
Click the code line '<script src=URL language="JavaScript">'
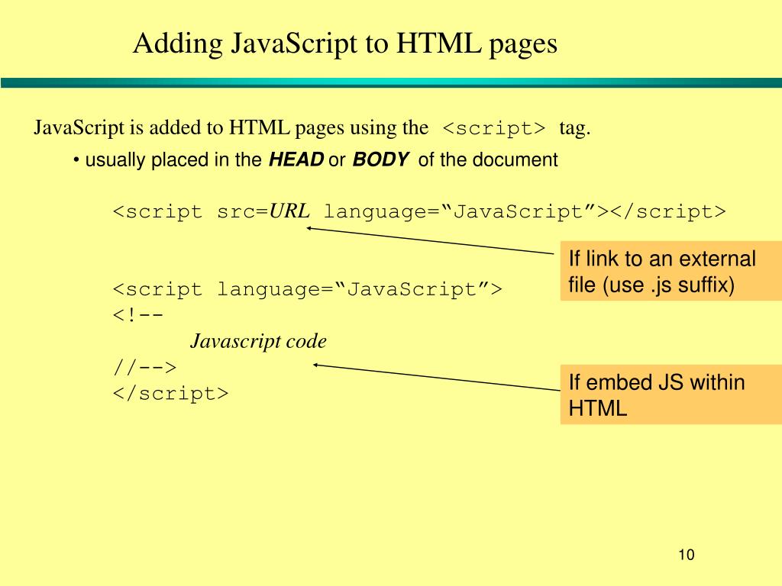coord(419,212)
